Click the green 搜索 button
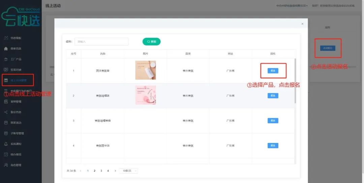This screenshot has height=183, width=364. tap(151, 41)
